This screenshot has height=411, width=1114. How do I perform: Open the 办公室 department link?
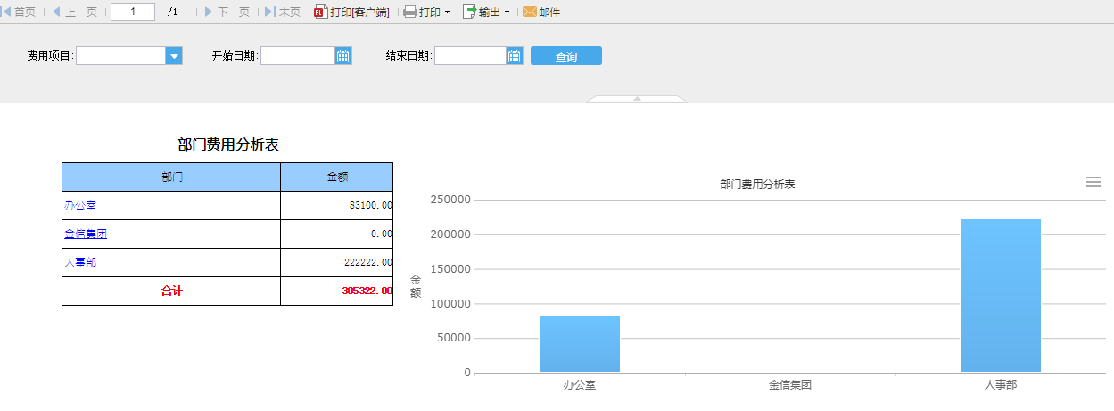tap(80, 205)
